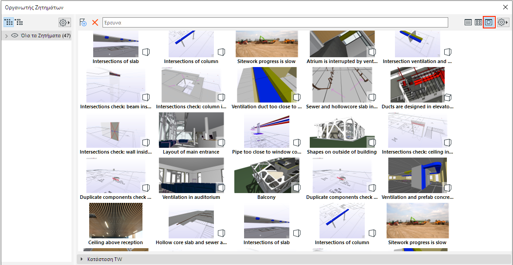The width and height of the screenshot is (513, 265).
Task: Click 3D view icon on Intersections check: ceiling thumbnail
Action: pyautogui.click(x=448, y=142)
